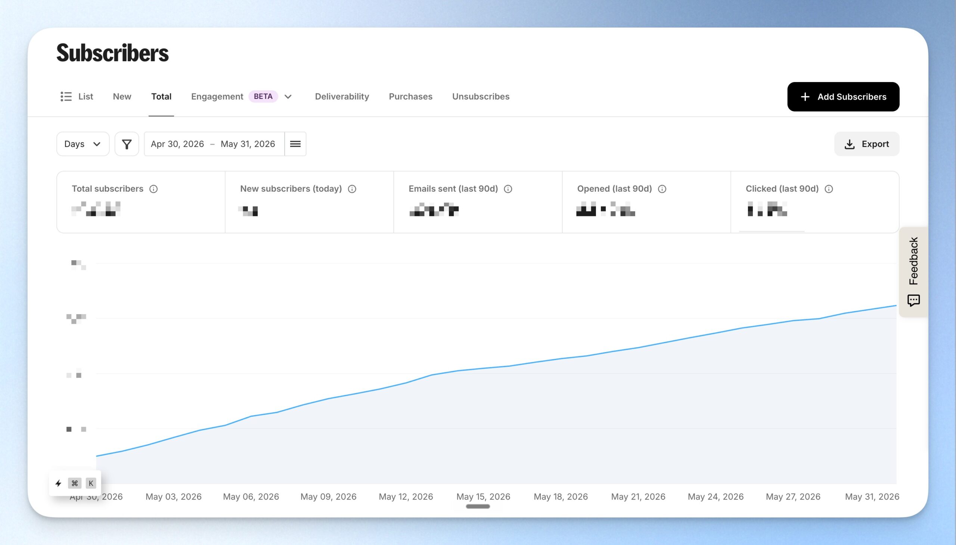Edit the Apr 30, 2026 start date
The image size is (956, 545).
point(177,144)
